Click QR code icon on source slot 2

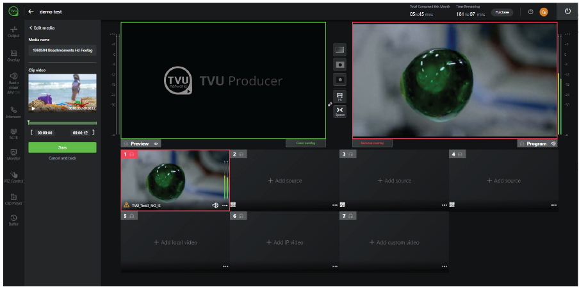[233, 204]
